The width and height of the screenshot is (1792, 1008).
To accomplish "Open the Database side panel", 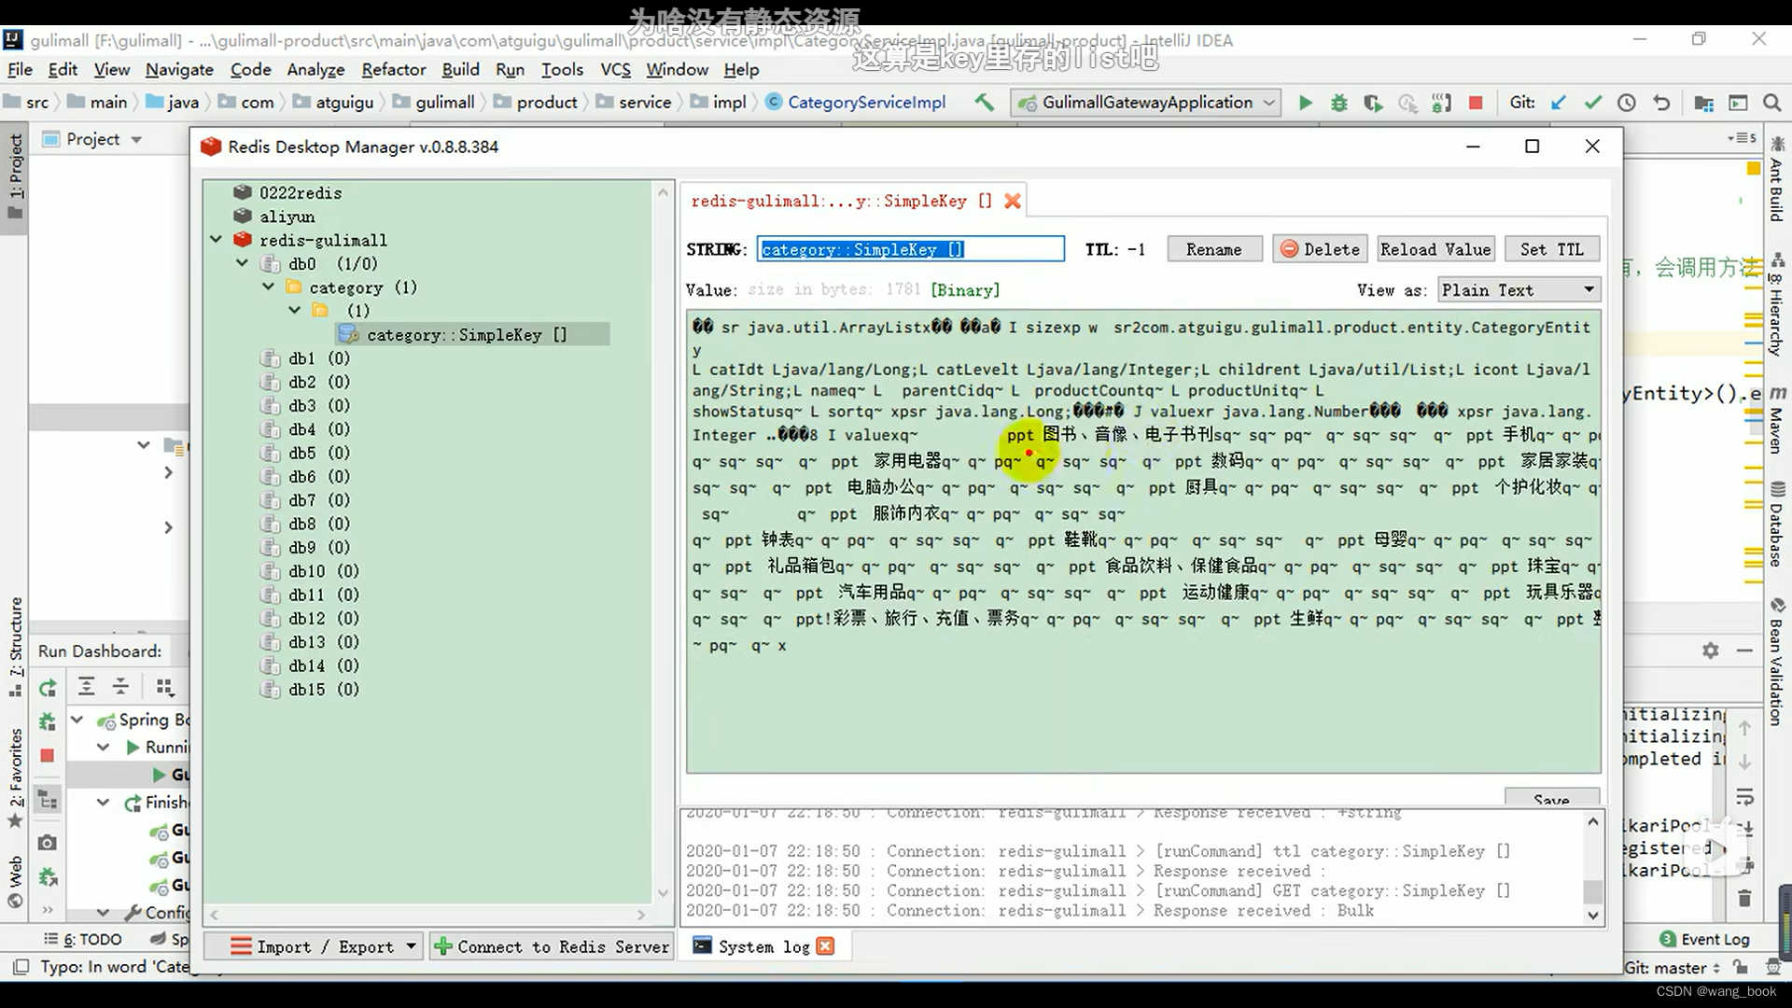I will click(1777, 524).
